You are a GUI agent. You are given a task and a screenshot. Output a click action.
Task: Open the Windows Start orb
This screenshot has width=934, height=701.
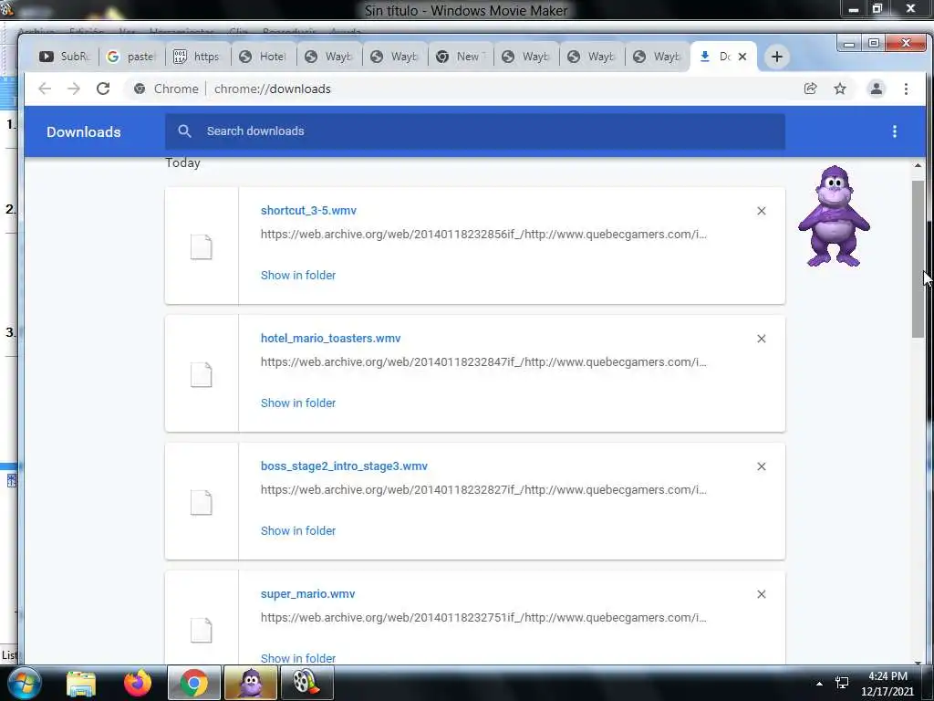(24, 683)
